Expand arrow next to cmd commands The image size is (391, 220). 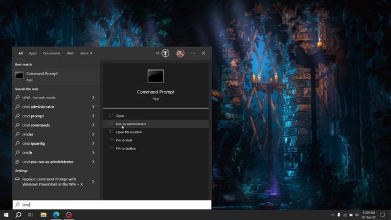pyautogui.click(x=93, y=125)
